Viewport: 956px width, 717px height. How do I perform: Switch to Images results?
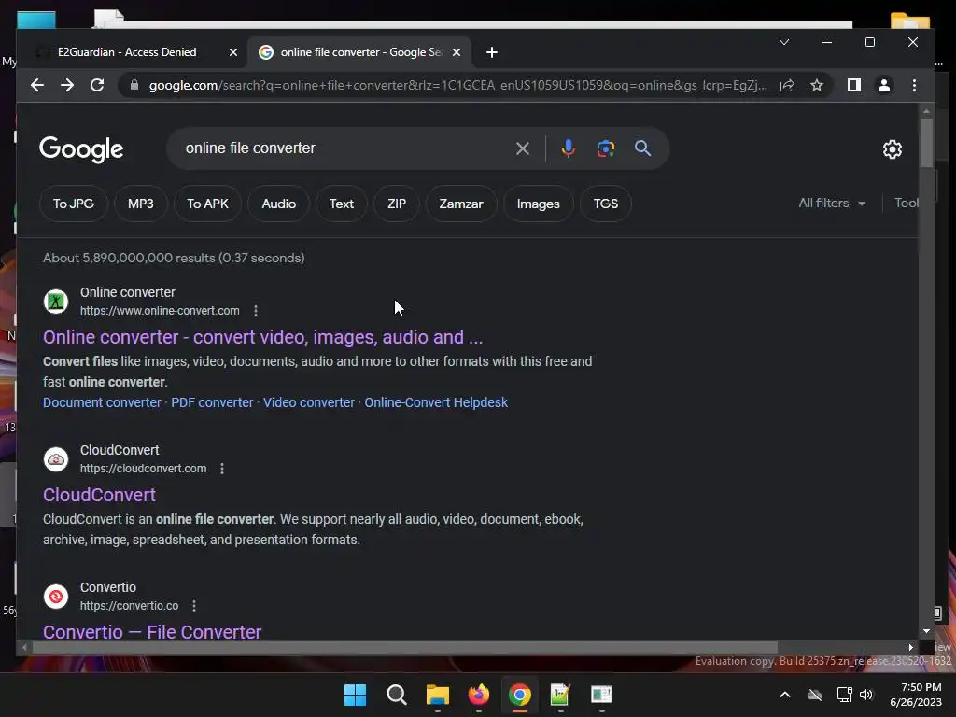click(539, 204)
